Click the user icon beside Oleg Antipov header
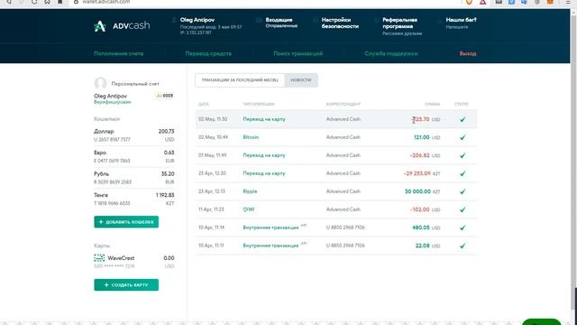Viewport: 577px width, 325px height. pos(174,20)
